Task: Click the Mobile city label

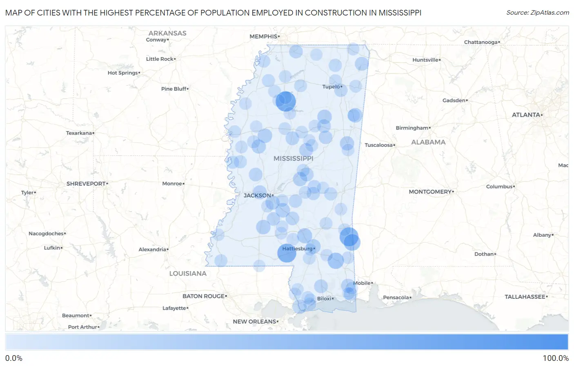Action: tap(362, 283)
